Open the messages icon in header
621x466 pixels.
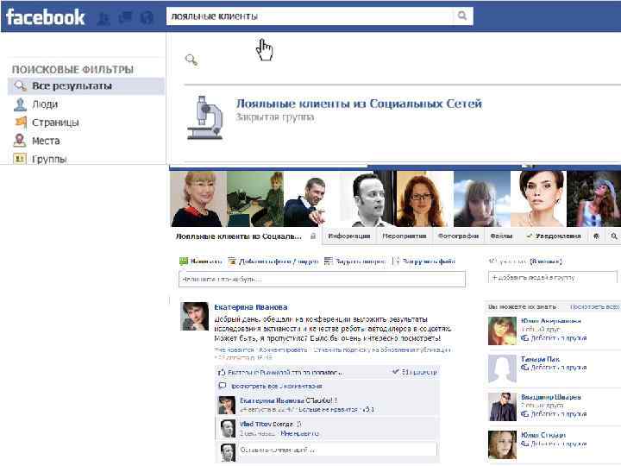tap(126, 18)
